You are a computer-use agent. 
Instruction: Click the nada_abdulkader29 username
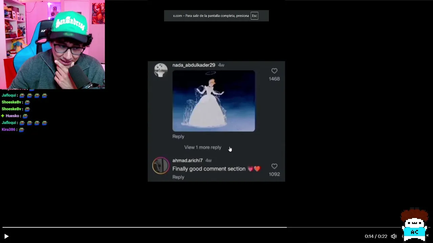click(194, 65)
